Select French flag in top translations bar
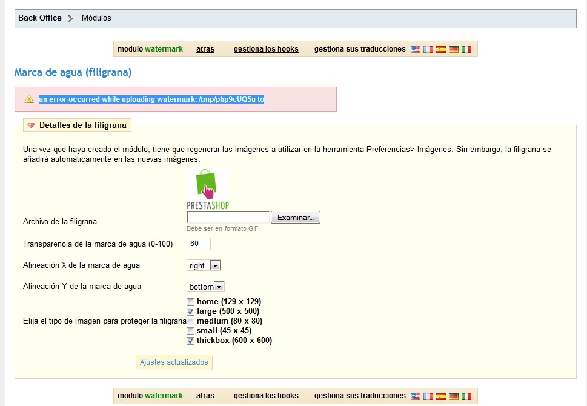Image resolution: width=587 pixels, height=406 pixels. 428,50
